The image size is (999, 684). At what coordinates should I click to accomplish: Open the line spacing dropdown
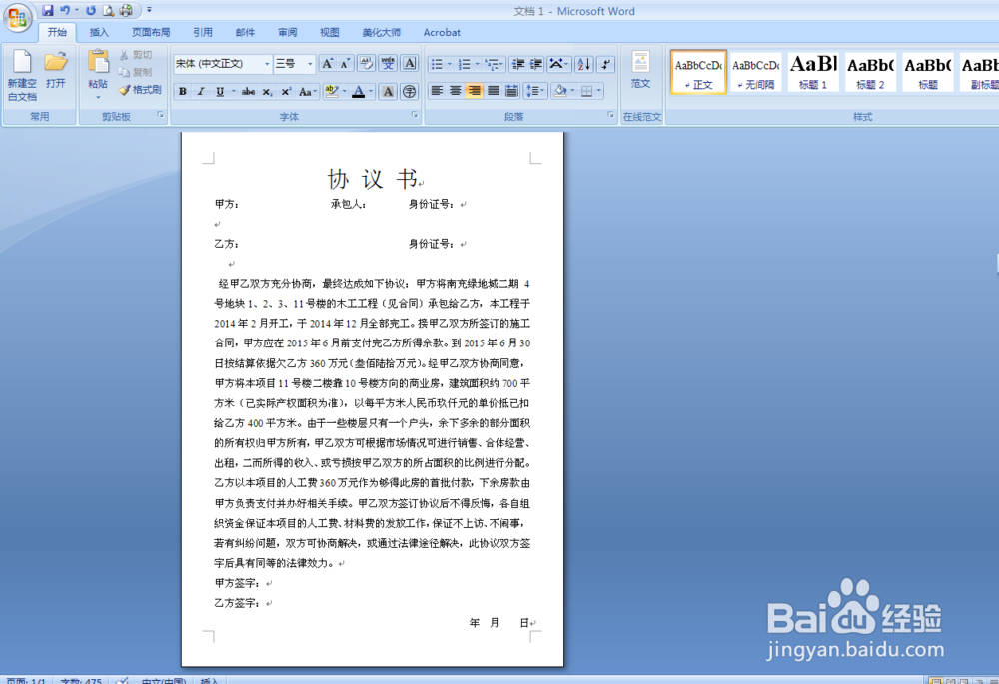(x=535, y=91)
